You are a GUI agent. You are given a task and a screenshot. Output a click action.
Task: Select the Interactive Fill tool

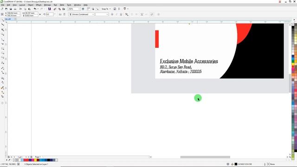tap(2, 92)
